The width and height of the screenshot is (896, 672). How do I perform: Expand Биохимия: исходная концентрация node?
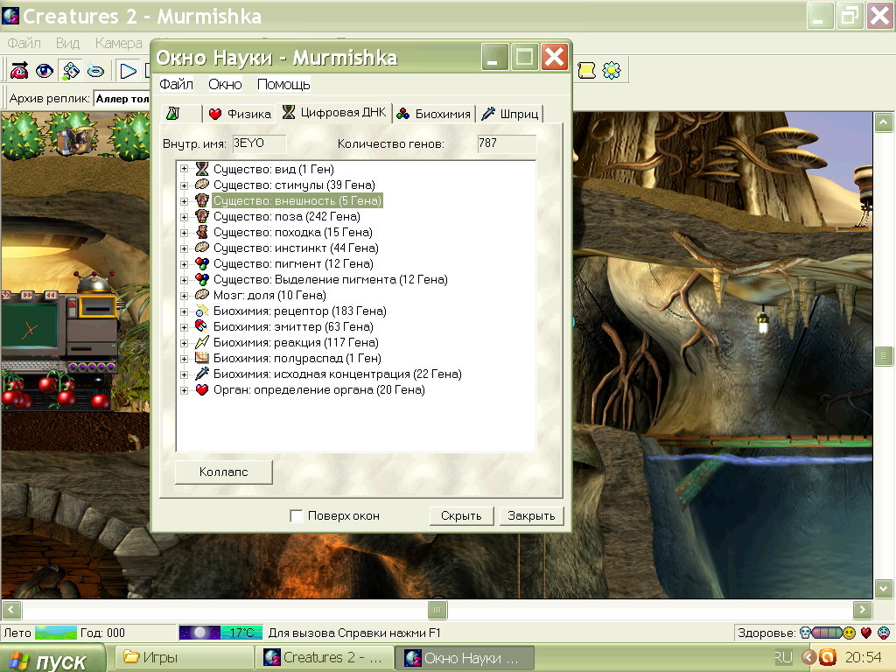[184, 374]
